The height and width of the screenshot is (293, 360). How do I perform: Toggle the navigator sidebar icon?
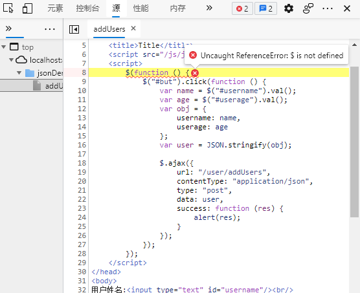click(x=74, y=29)
